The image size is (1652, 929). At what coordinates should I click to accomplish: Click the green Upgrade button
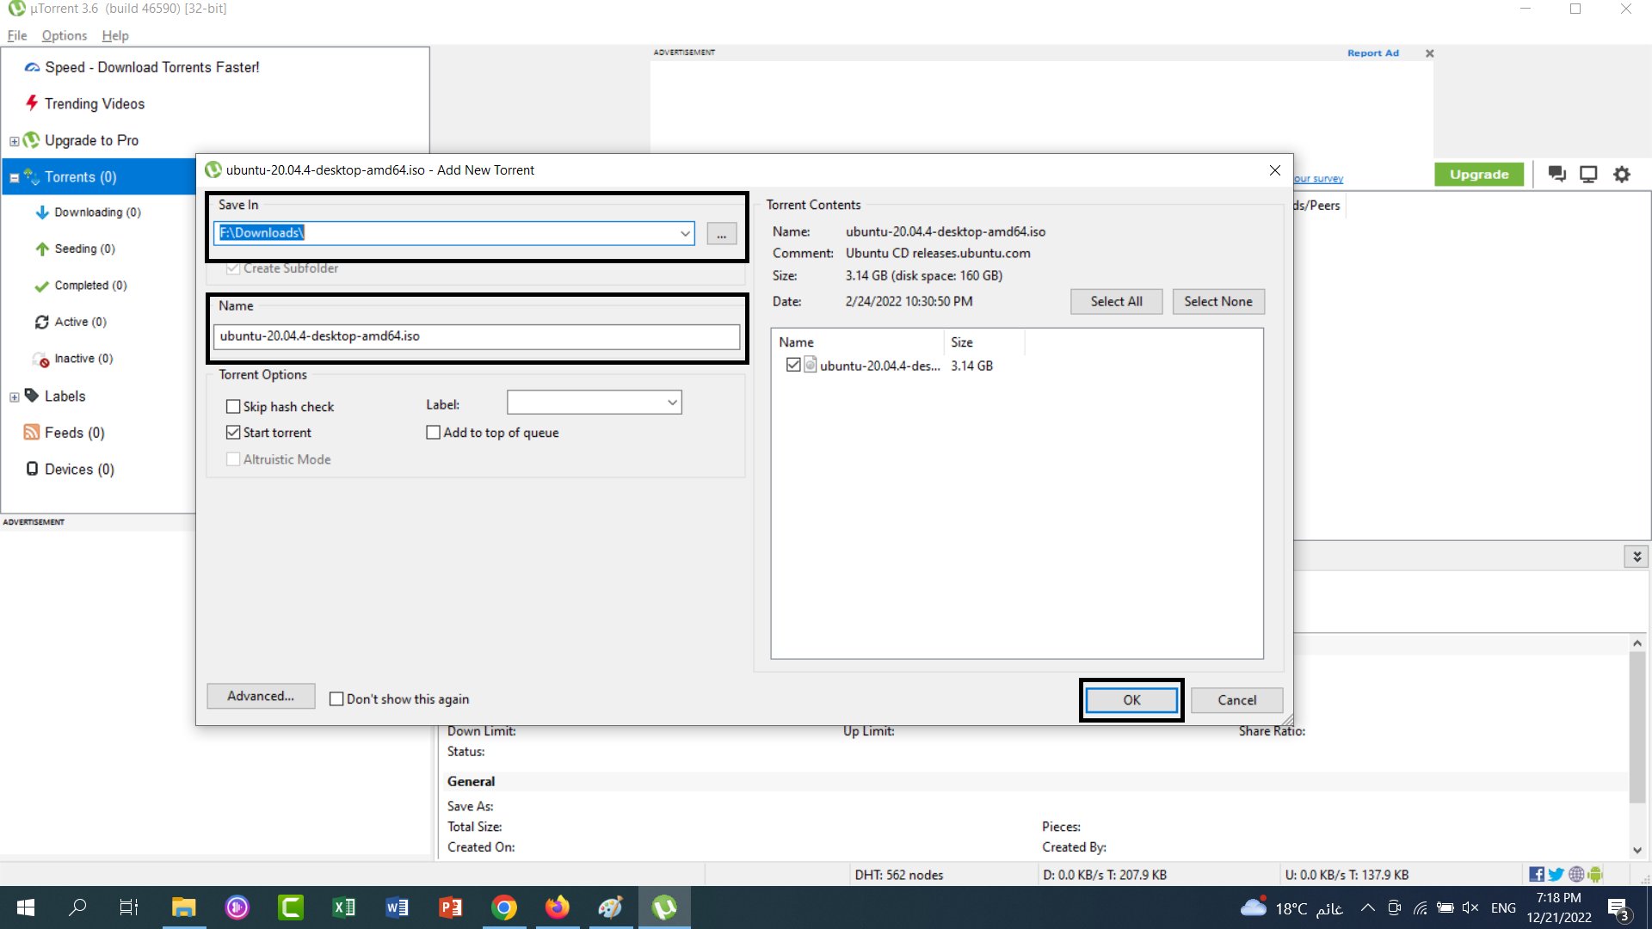pos(1479,175)
